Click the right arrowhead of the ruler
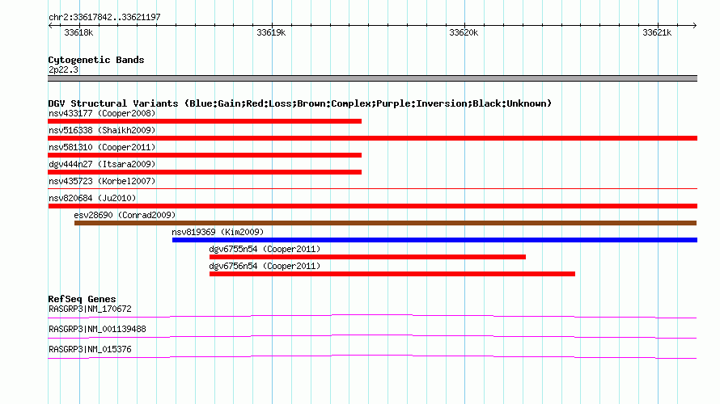The width and height of the screenshot is (720, 404). [x=695, y=26]
